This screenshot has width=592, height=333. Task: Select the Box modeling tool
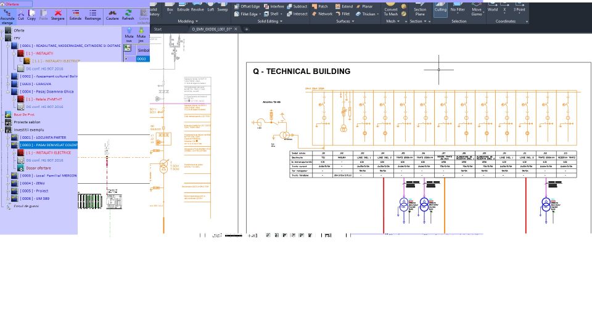pos(170,7)
